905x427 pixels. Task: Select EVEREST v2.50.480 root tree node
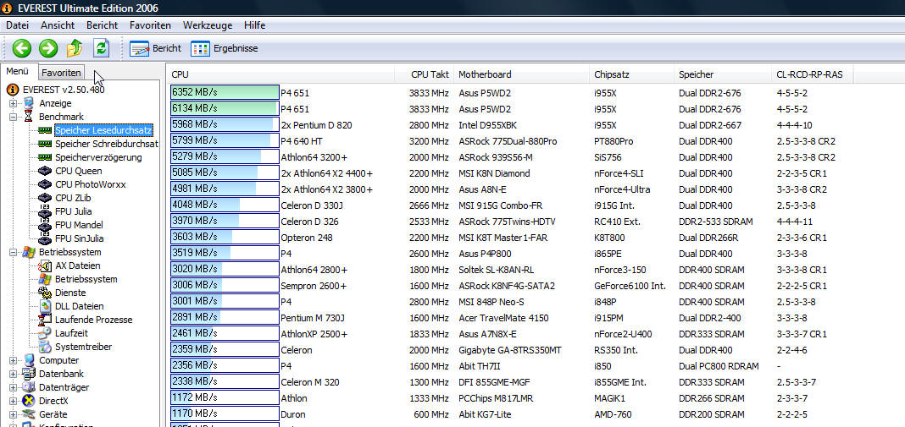[x=64, y=90]
